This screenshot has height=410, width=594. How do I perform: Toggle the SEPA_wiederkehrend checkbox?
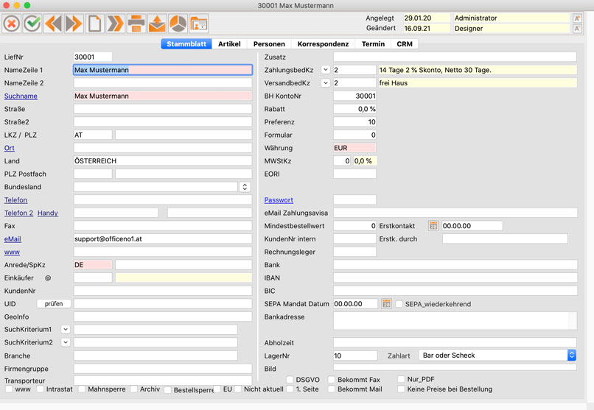[399, 304]
